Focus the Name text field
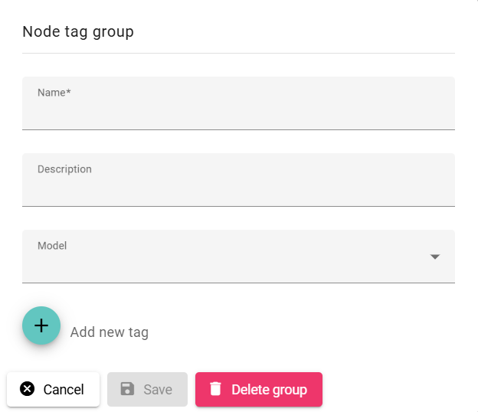Screen dimensions: 478x412 tap(237, 112)
